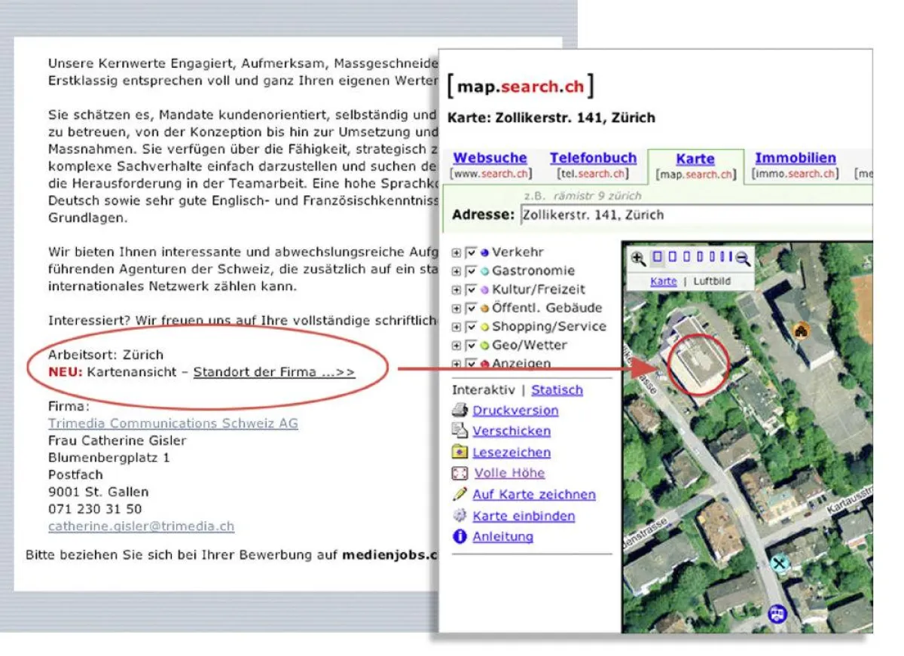
Task: Click the Volle Höhe resize icon
Action: pos(460,472)
